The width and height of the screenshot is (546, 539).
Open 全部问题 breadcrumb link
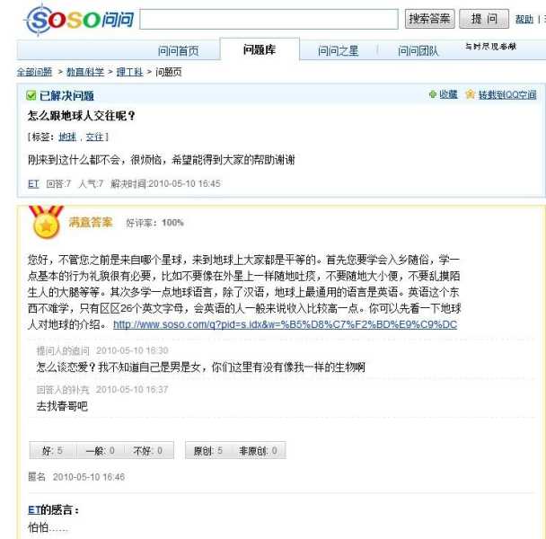34,72
